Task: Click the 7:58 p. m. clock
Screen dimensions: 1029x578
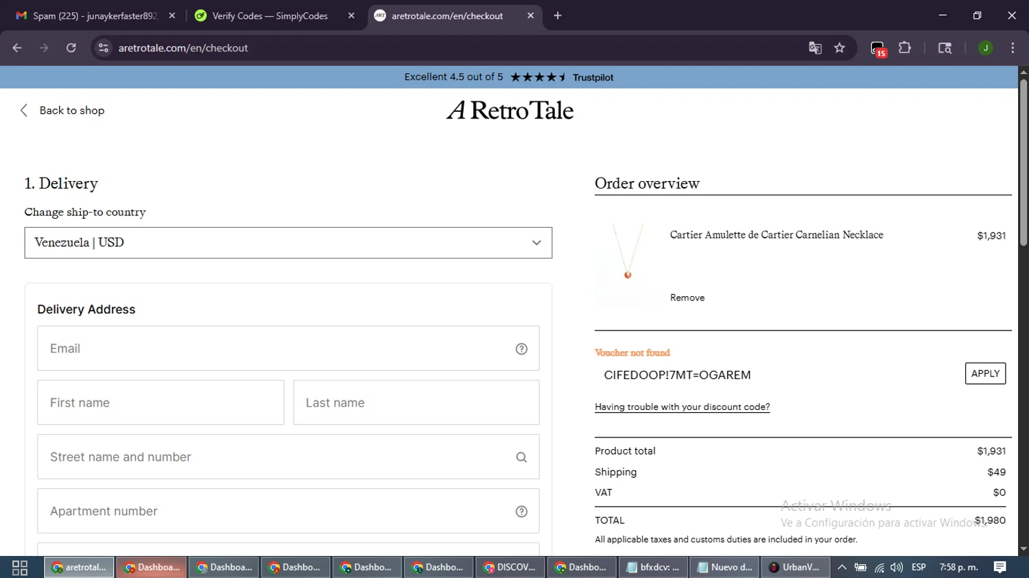Action: 958,567
